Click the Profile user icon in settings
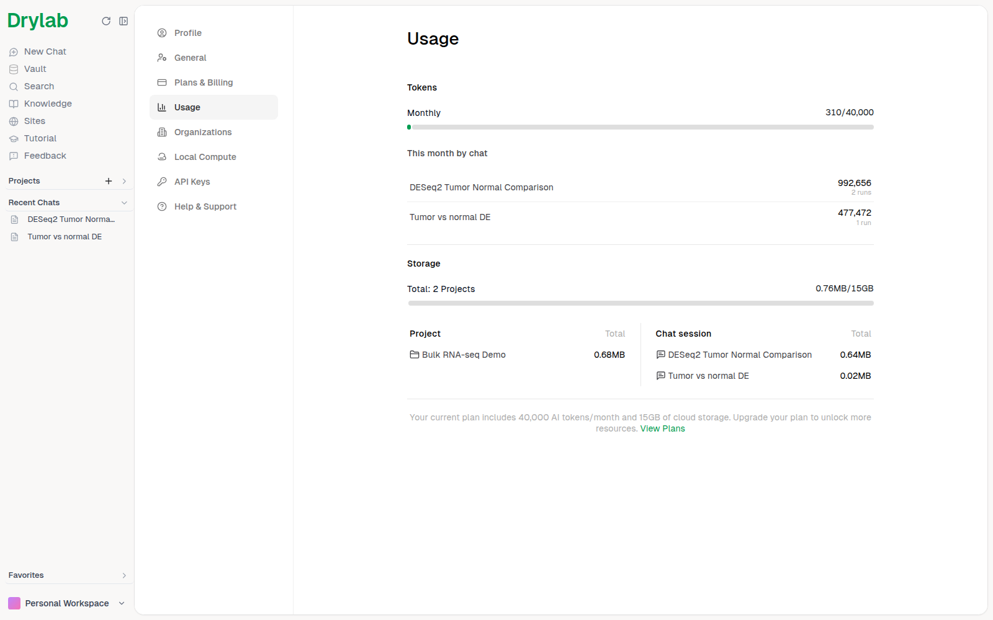Image resolution: width=993 pixels, height=620 pixels. 162,33
